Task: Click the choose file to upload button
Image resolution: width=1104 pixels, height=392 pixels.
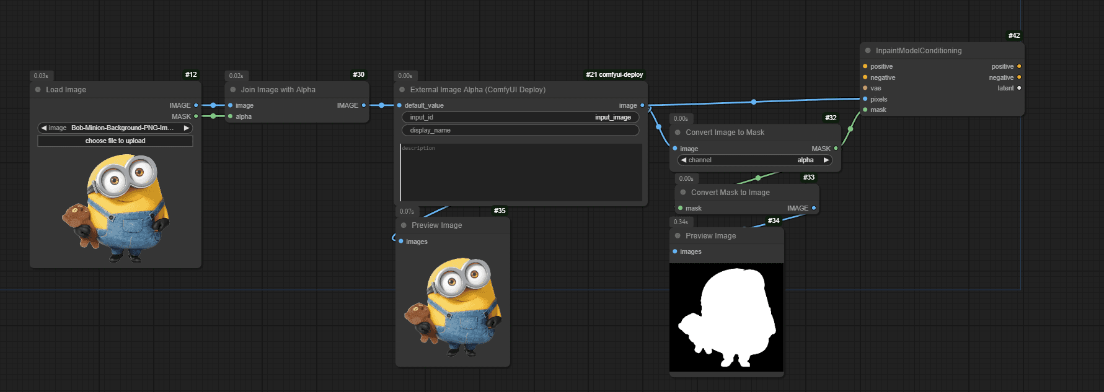Action: coord(115,141)
